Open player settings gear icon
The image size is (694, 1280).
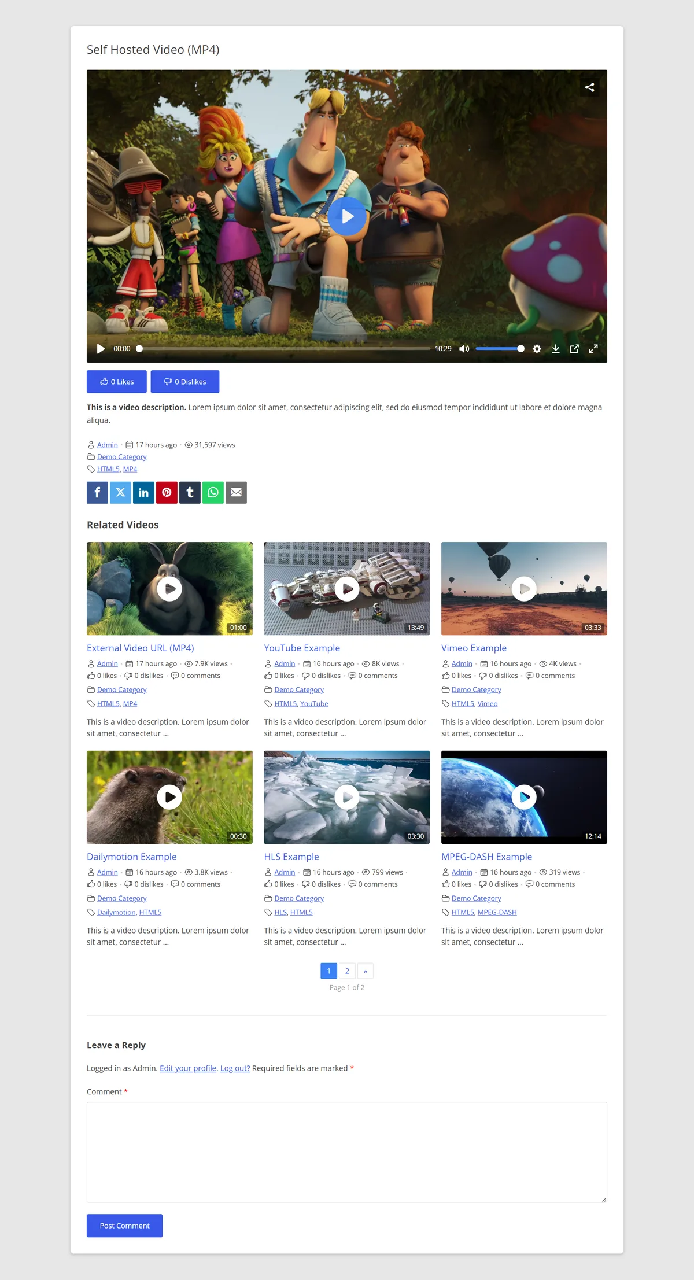pos(537,349)
